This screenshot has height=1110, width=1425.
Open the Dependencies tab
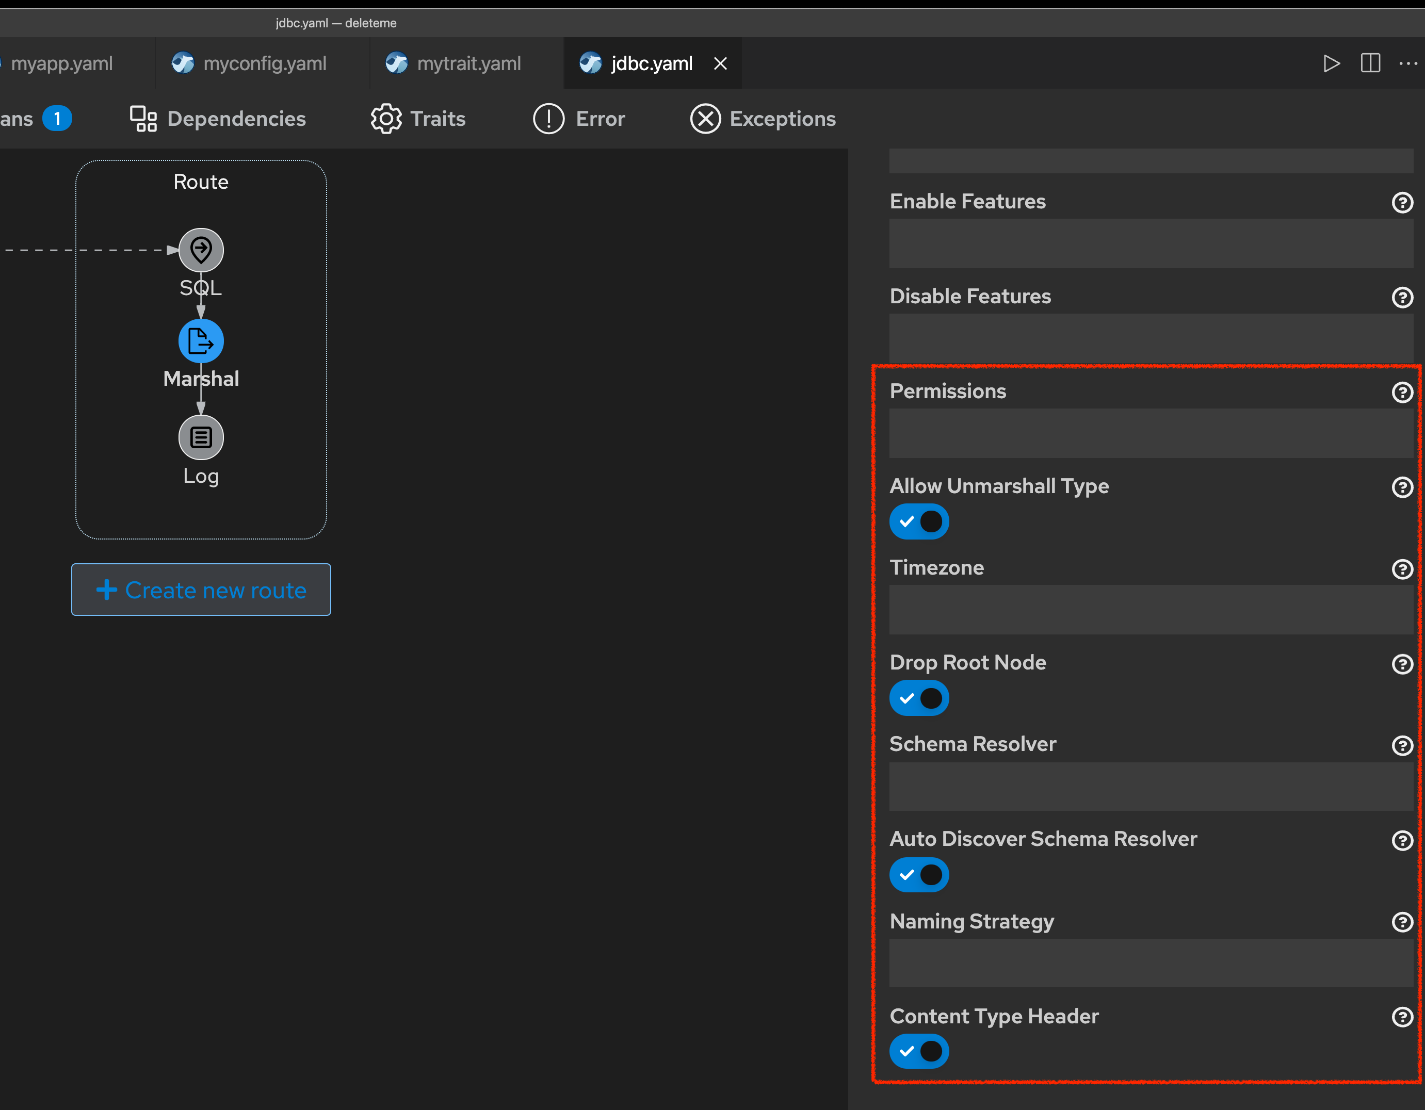[236, 118]
